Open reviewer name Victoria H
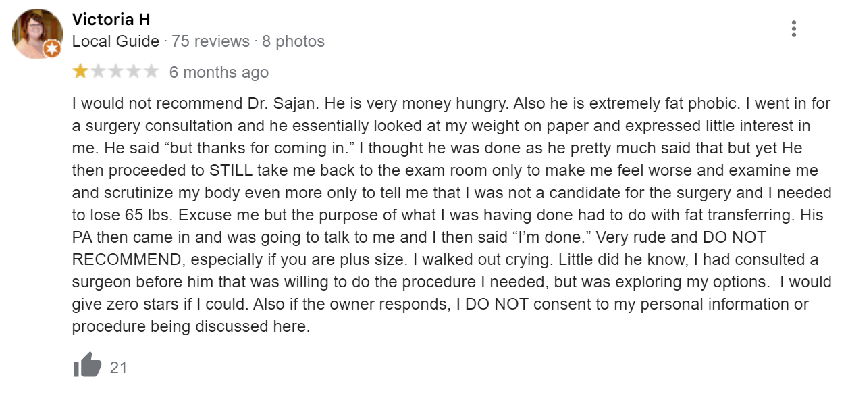848x396 pixels. tap(111, 20)
